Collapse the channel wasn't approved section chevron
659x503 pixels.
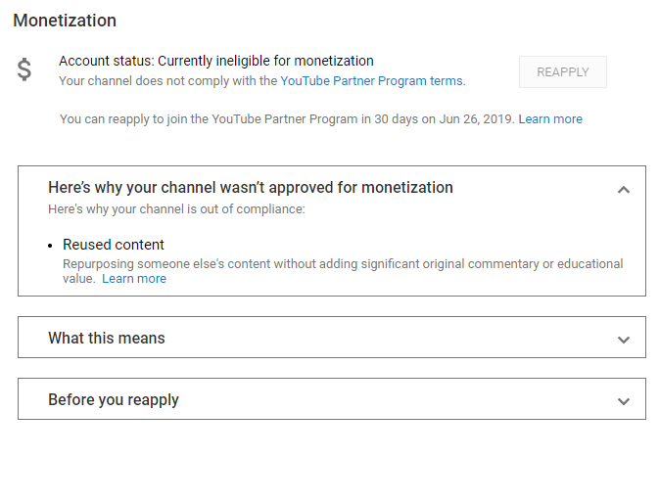tap(624, 190)
